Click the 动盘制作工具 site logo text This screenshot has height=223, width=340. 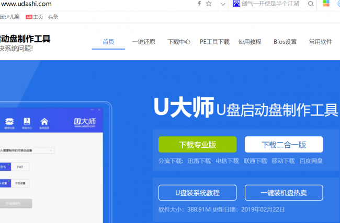(x=25, y=39)
